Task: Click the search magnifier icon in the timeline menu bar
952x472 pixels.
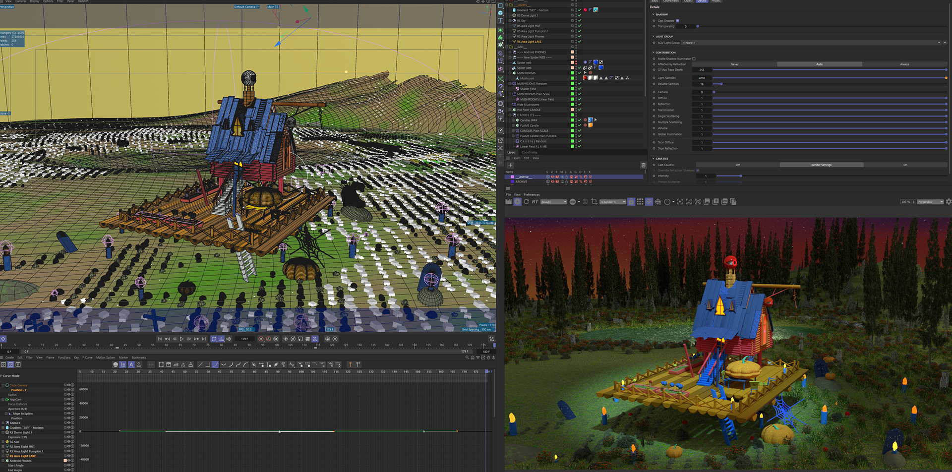Action: coord(467,357)
